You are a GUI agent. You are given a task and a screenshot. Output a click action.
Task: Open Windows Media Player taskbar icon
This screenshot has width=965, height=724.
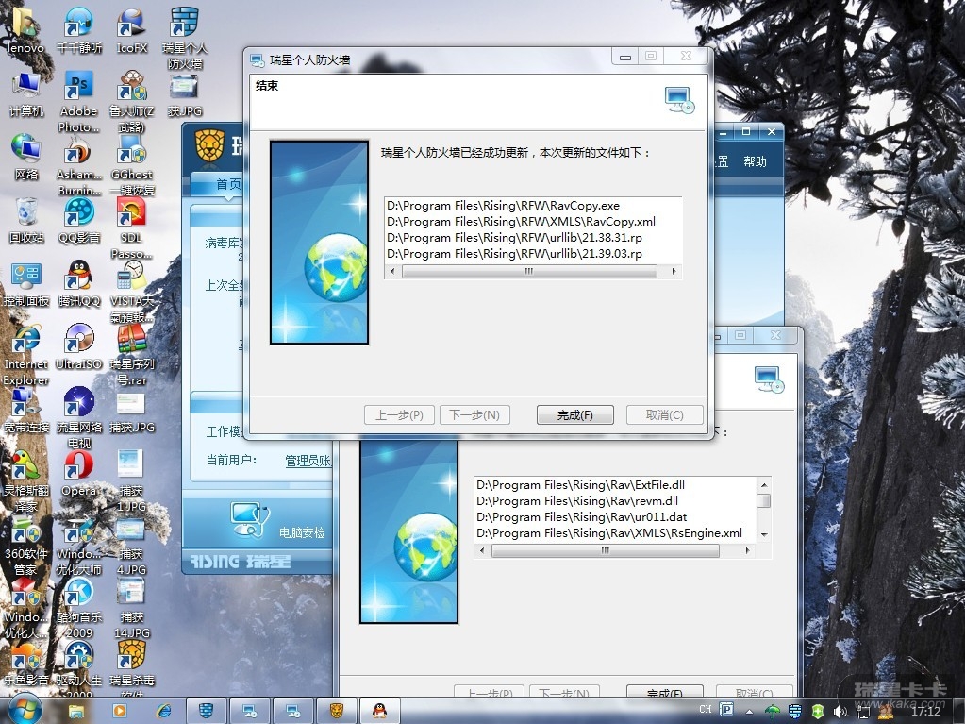(120, 711)
